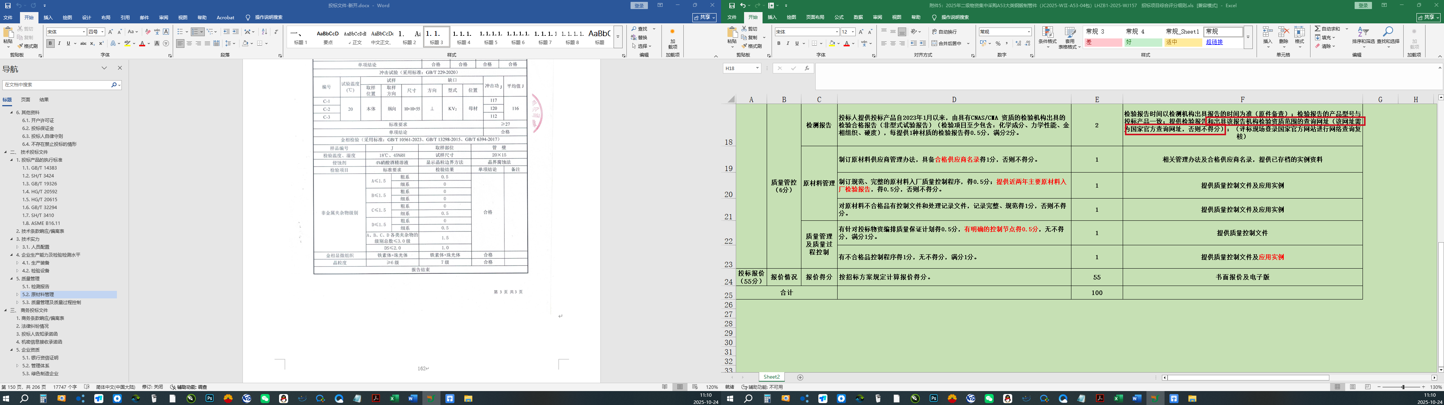The width and height of the screenshot is (1444, 405).
Task: Center text horizontally in Excel alignment group
Action: pos(893,44)
